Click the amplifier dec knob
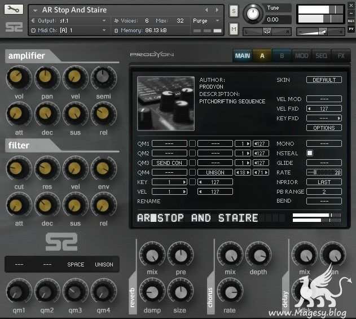356x319 pixels. click(x=47, y=114)
